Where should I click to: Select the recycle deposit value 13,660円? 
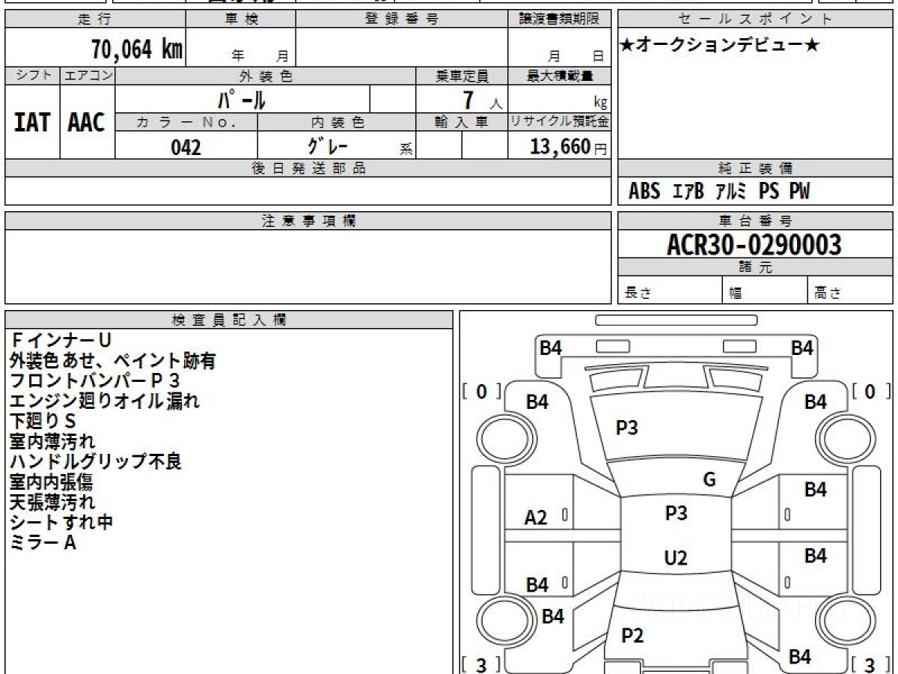pyautogui.click(x=569, y=147)
